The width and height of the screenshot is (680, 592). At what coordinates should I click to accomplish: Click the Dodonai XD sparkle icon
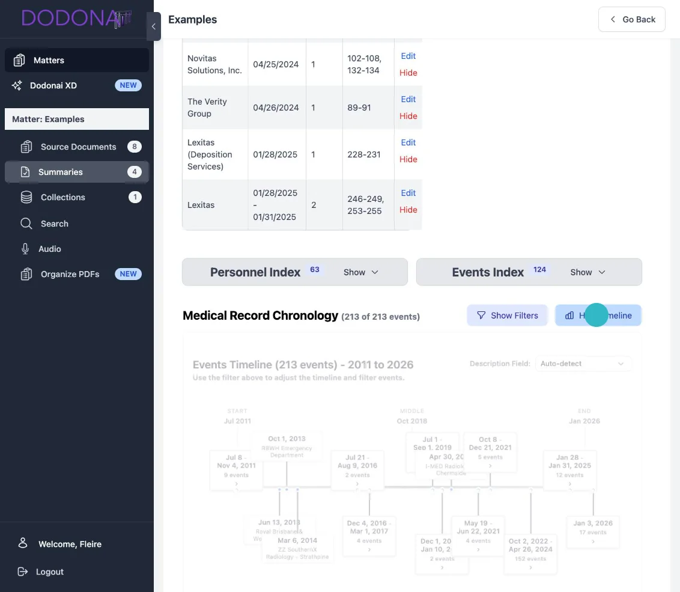(17, 85)
